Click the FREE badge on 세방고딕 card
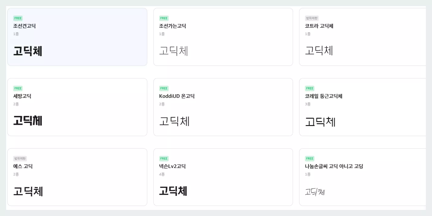This screenshot has width=432, height=216. click(18, 88)
